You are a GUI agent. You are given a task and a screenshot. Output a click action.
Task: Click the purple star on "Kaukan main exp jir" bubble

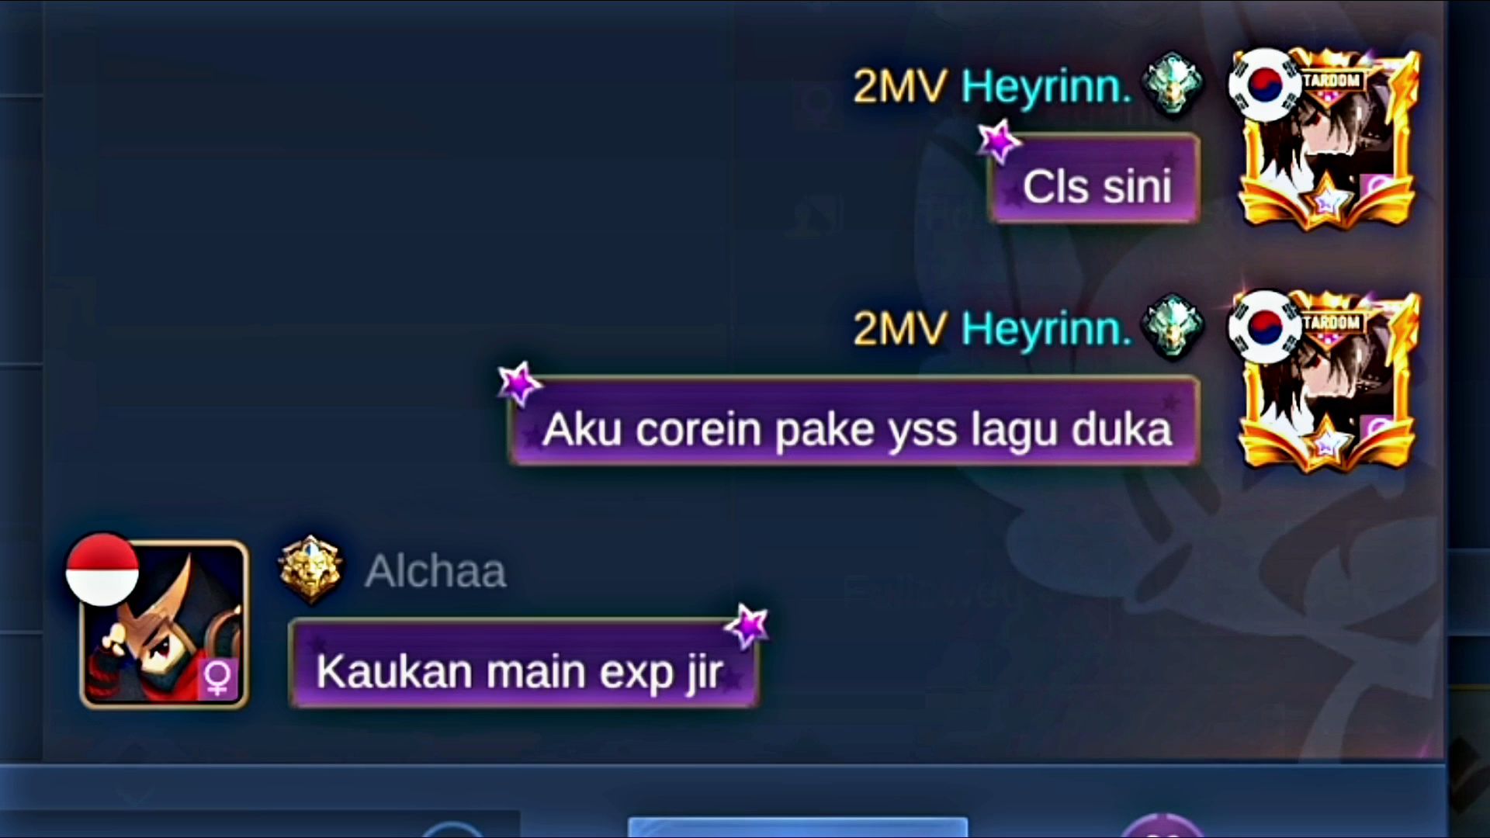pos(747,625)
